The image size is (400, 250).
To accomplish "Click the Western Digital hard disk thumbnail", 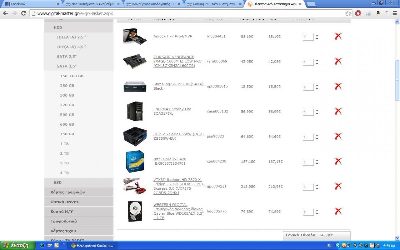I will [x=135, y=211].
